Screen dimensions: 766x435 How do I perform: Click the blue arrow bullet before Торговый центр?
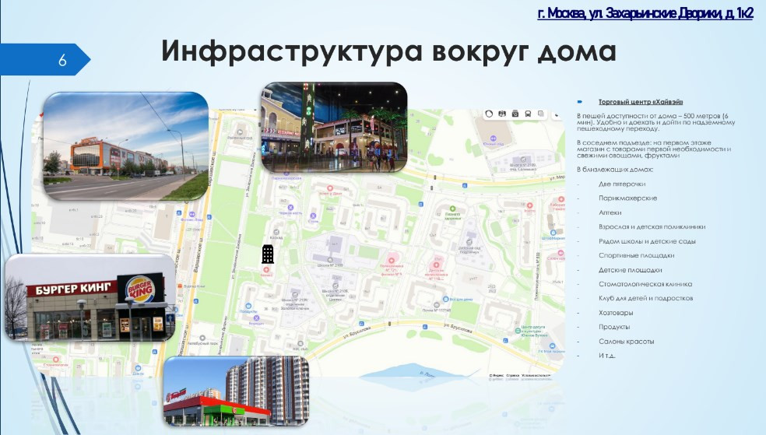click(x=580, y=101)
